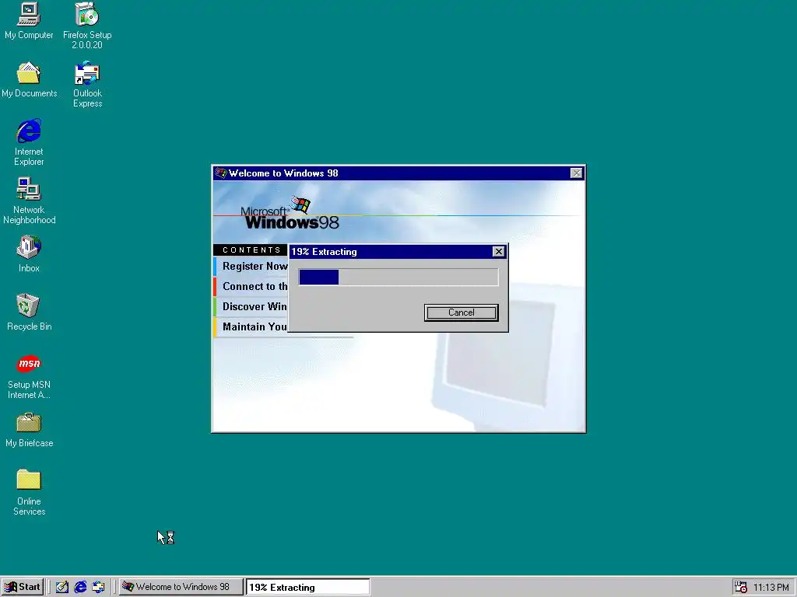This screenshot has width=797, height=597.
Task: Select Discover Windows 98 item
Action: [251, 306]
